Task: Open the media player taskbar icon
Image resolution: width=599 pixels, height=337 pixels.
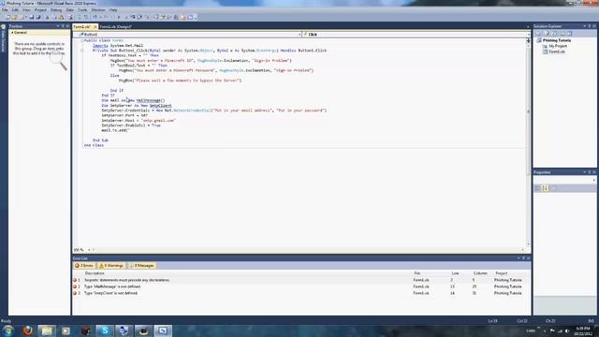Action: [66, 330]
